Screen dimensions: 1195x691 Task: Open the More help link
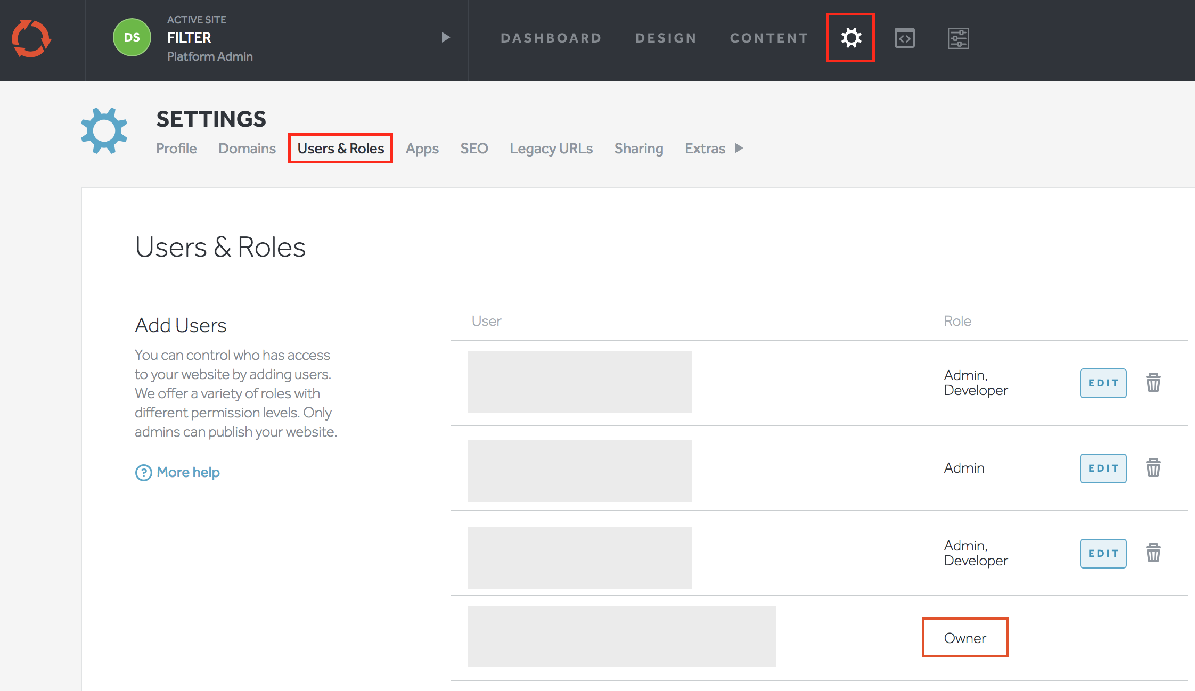(187, 472)
